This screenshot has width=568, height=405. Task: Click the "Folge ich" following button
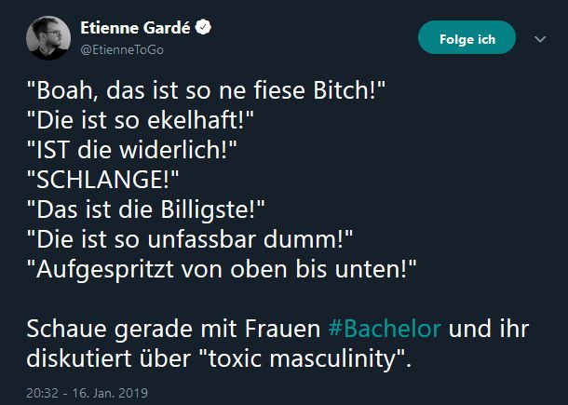(466, 39)
